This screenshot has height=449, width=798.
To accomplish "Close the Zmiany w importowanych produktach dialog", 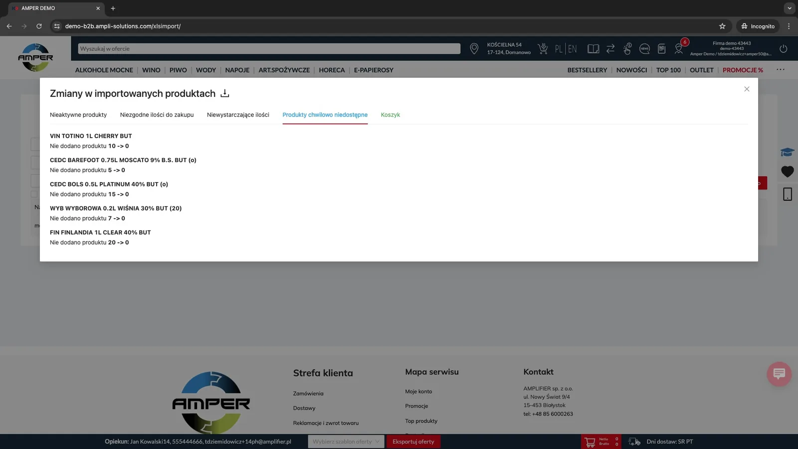I will coord(747,89).
